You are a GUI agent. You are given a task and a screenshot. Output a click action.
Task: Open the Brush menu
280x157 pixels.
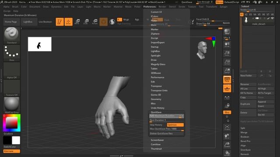point(15,7)
